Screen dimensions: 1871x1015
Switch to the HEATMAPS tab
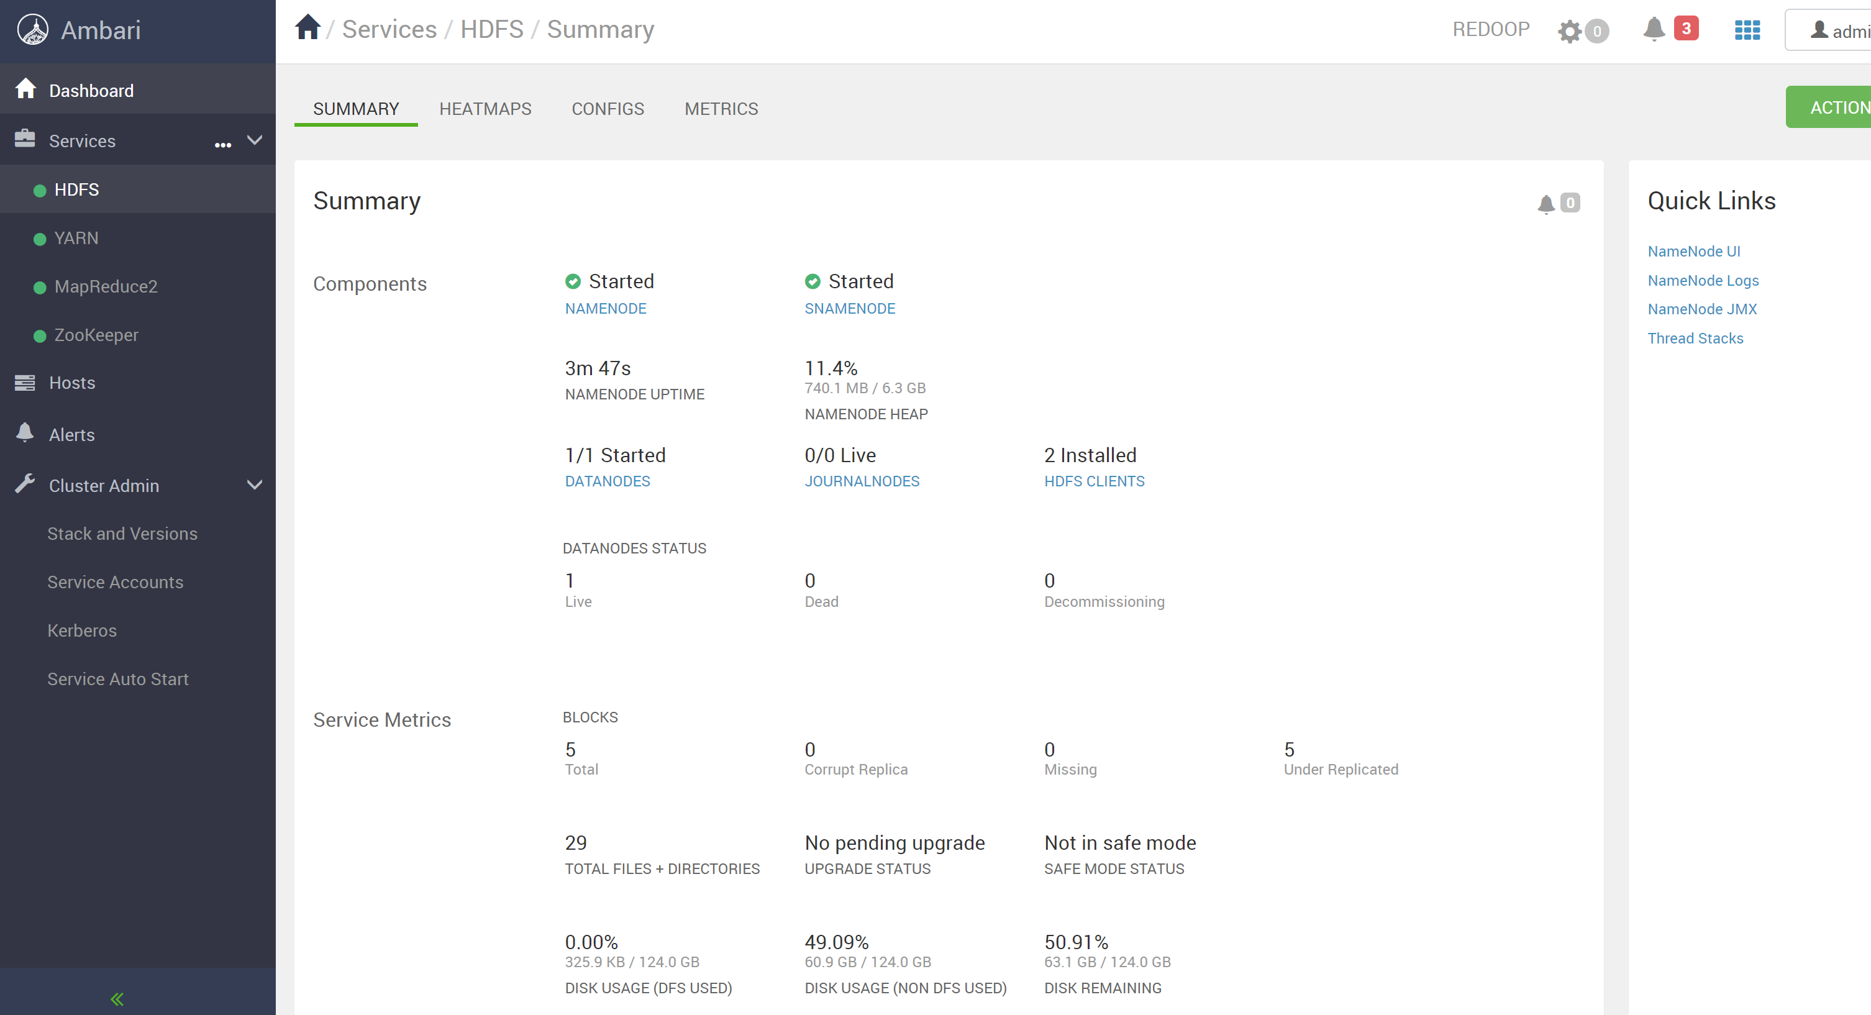coord(485,108)
